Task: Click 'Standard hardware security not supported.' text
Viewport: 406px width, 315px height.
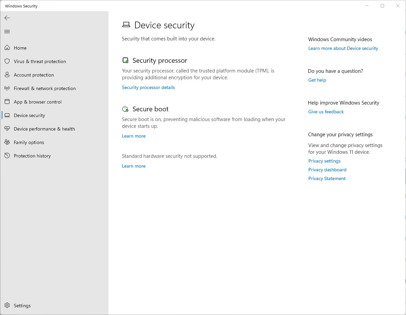Action: click(x=170, y=156)
